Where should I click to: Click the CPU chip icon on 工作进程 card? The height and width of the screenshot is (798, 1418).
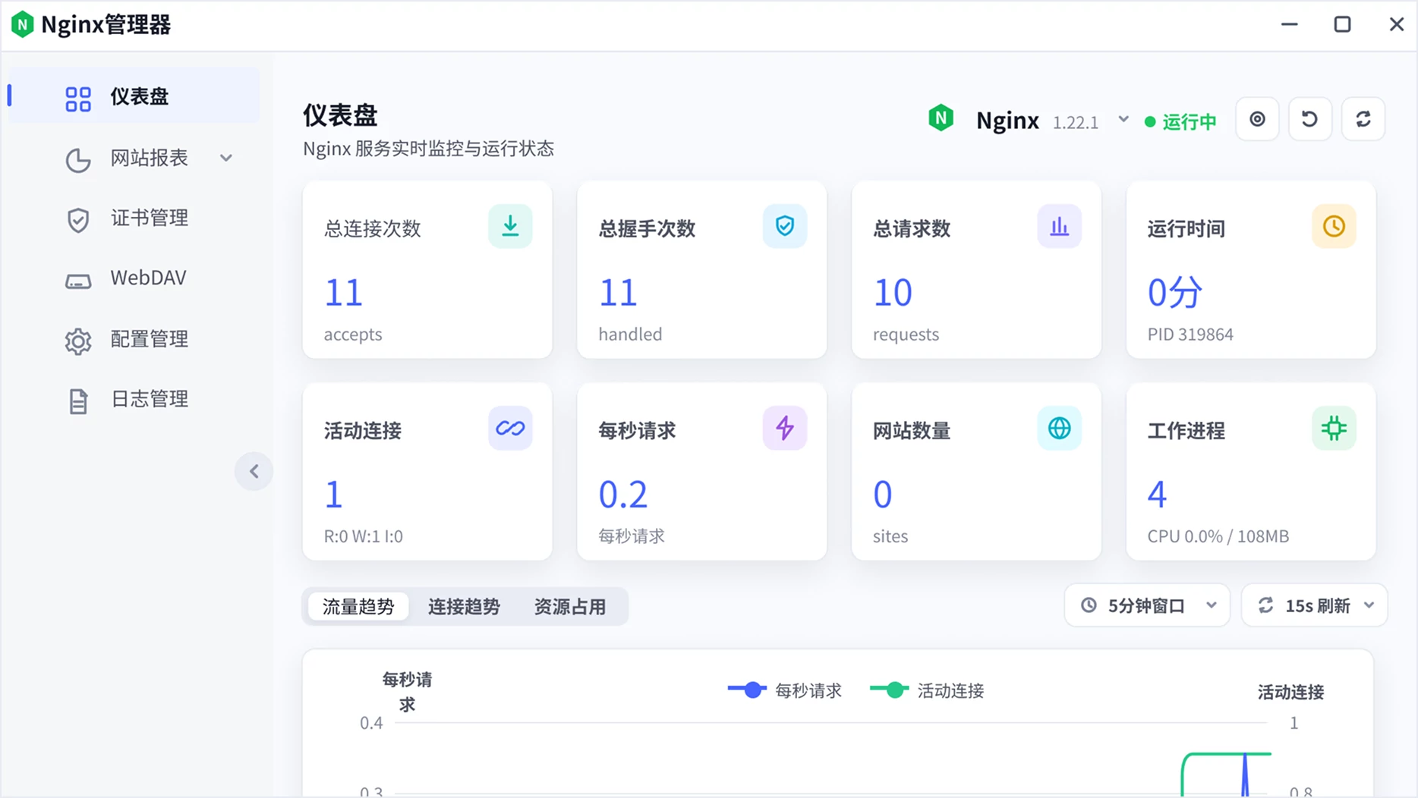(x=1334, y=428)
